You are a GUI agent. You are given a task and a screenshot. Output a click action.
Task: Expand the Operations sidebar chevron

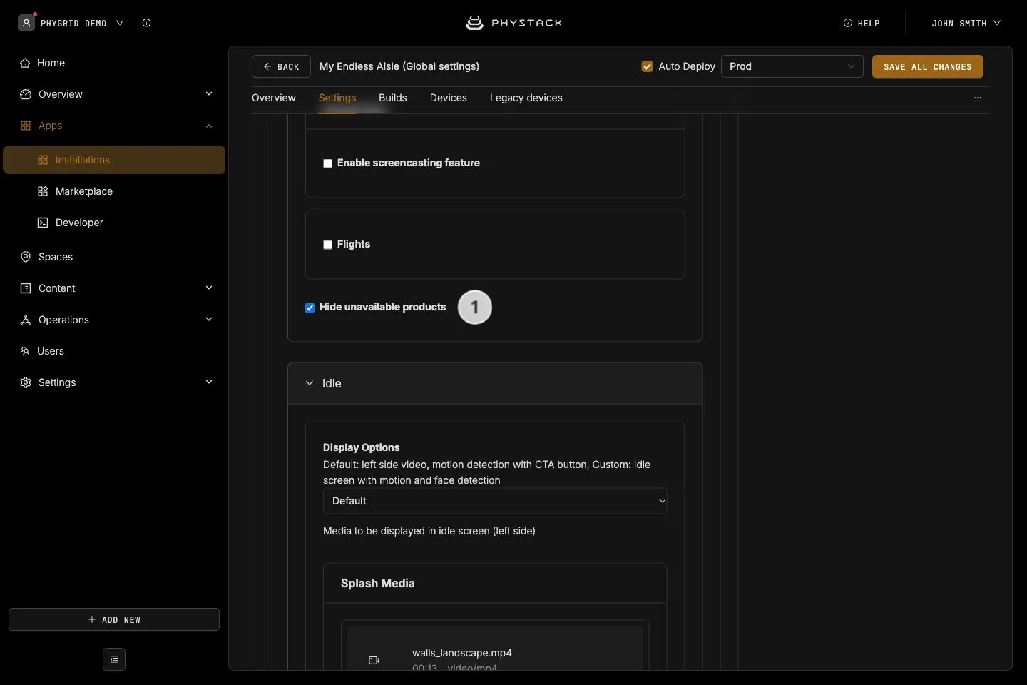coord(209,320)
